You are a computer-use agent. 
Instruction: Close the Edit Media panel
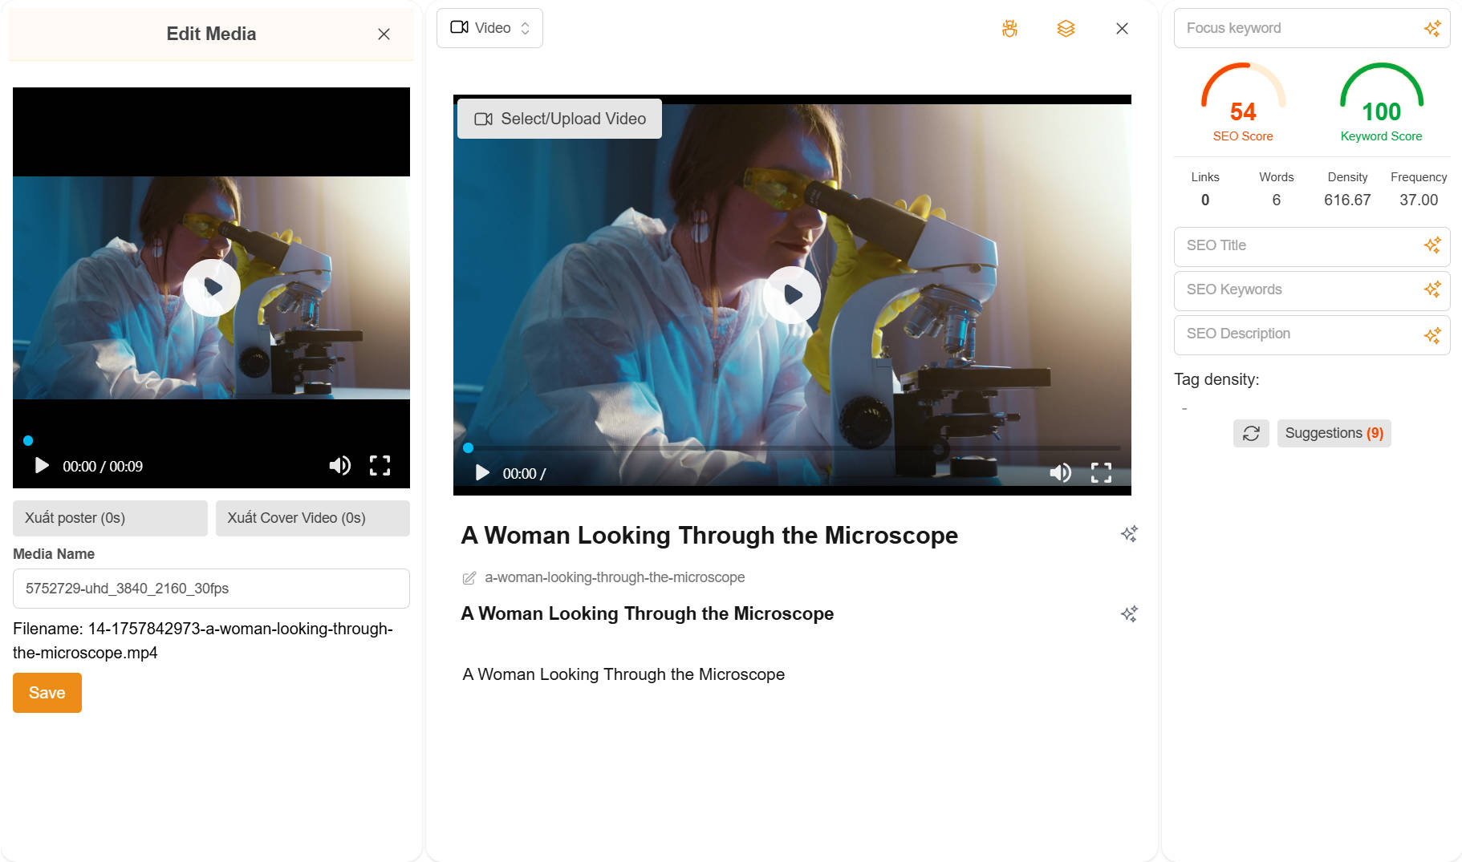[384, 34]
